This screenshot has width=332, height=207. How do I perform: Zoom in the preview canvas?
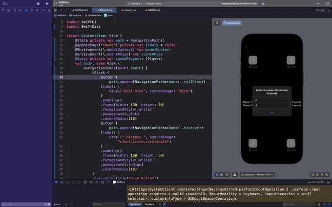click(327, 175)
